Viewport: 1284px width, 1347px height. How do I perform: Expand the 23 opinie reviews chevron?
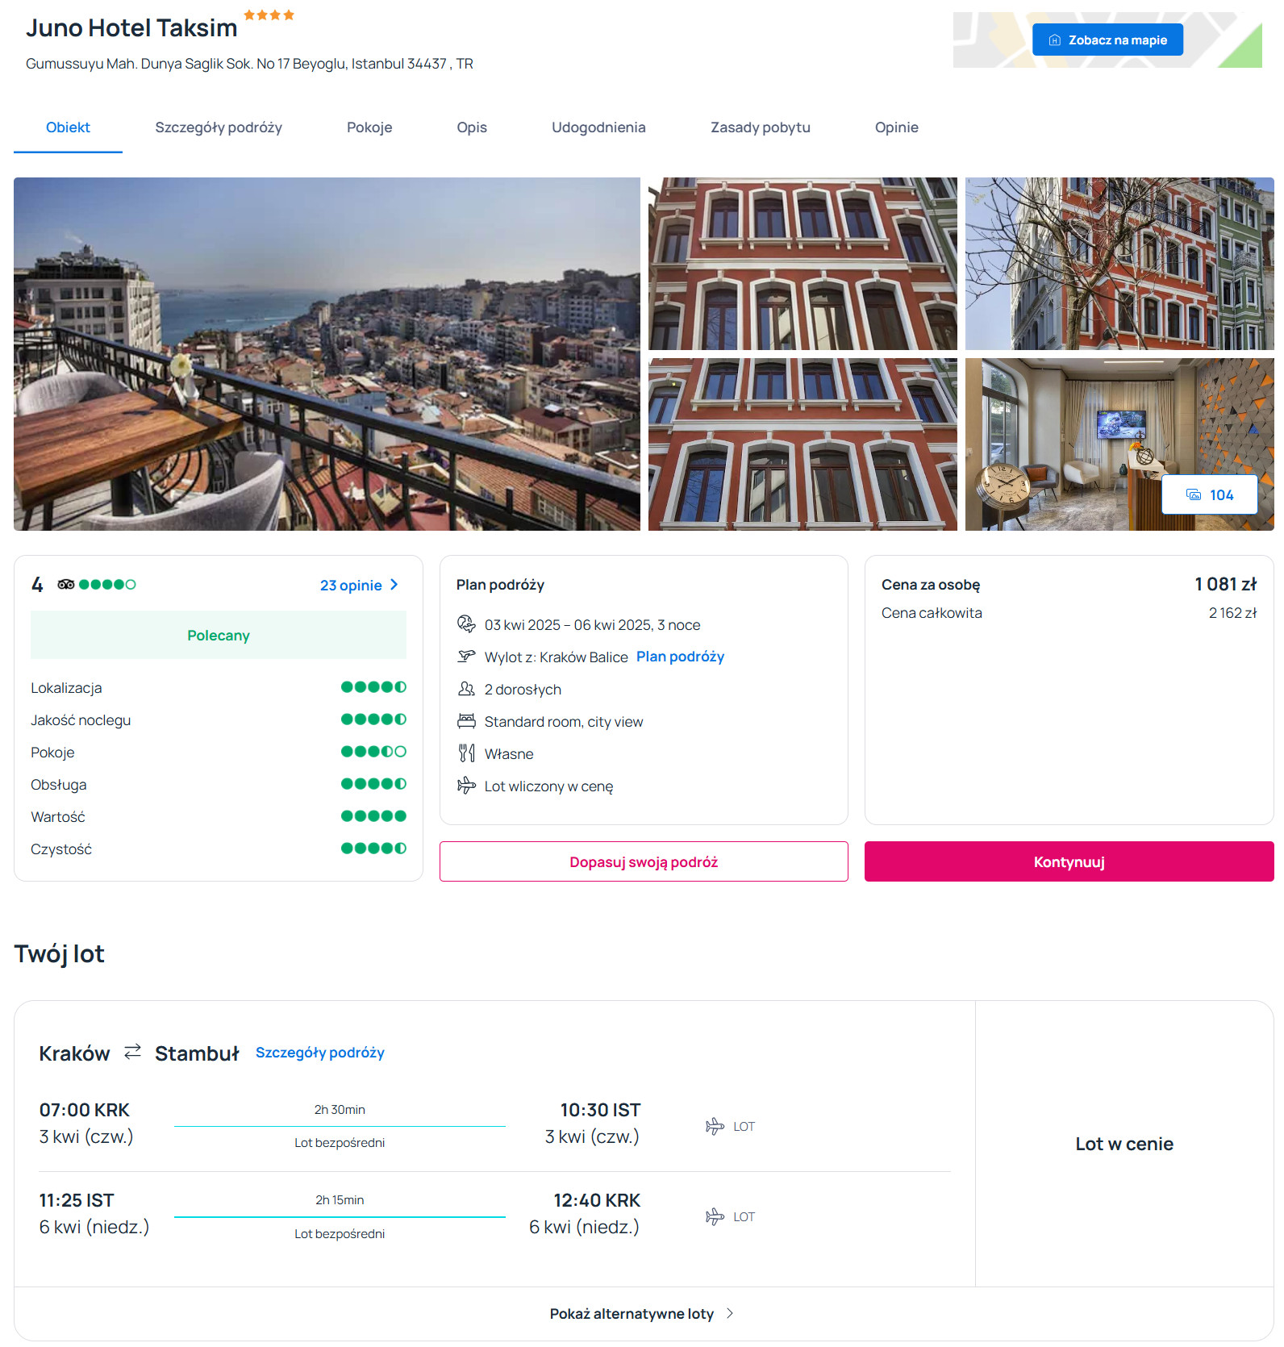click(x=394, y=585)
